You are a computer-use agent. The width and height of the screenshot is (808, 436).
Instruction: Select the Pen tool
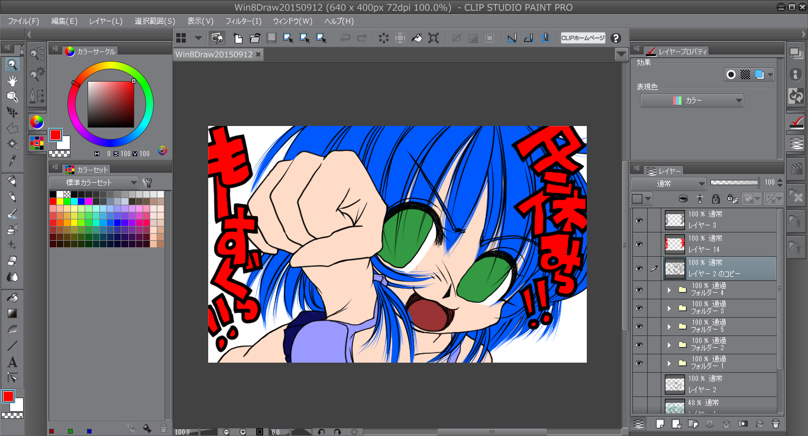click(12, 180)
